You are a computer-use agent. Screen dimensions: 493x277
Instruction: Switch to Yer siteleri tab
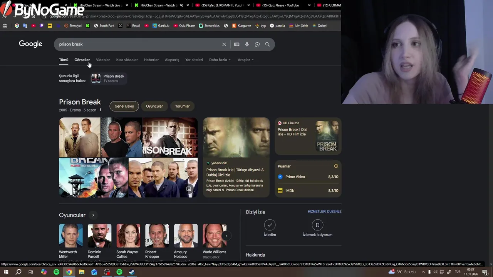[x=194, y=60]
